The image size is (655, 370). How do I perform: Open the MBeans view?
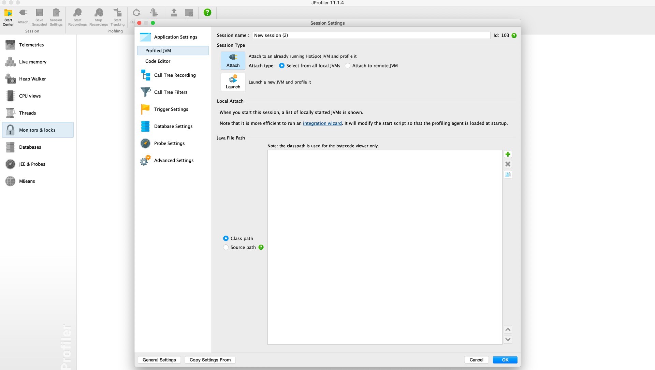coord(38,181)
